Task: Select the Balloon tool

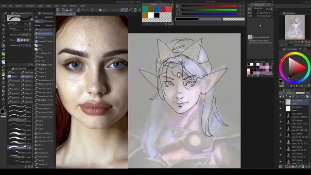Action: point(3,103)
